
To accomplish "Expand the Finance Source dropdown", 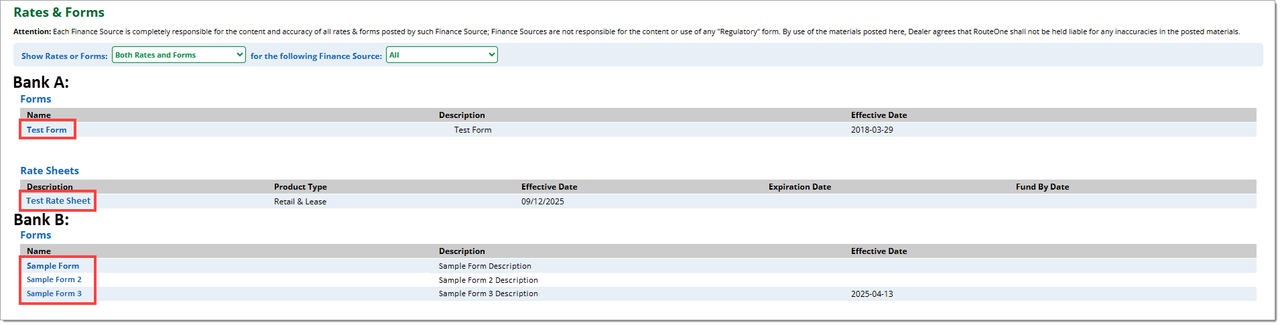I will [x=442, y=55].
